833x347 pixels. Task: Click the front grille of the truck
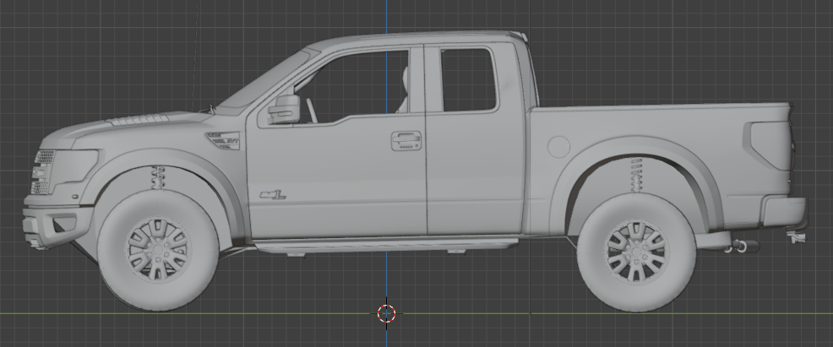click(44, 172)
